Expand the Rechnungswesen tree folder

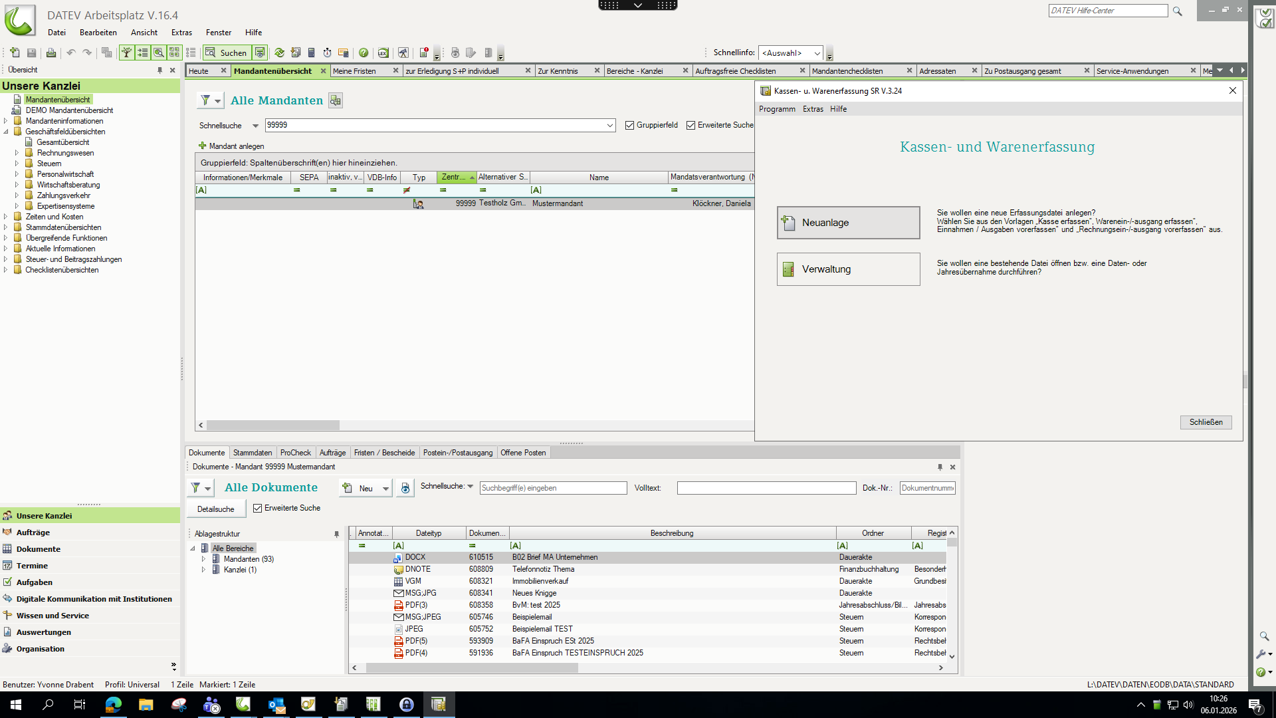click(x=17, y=153)
